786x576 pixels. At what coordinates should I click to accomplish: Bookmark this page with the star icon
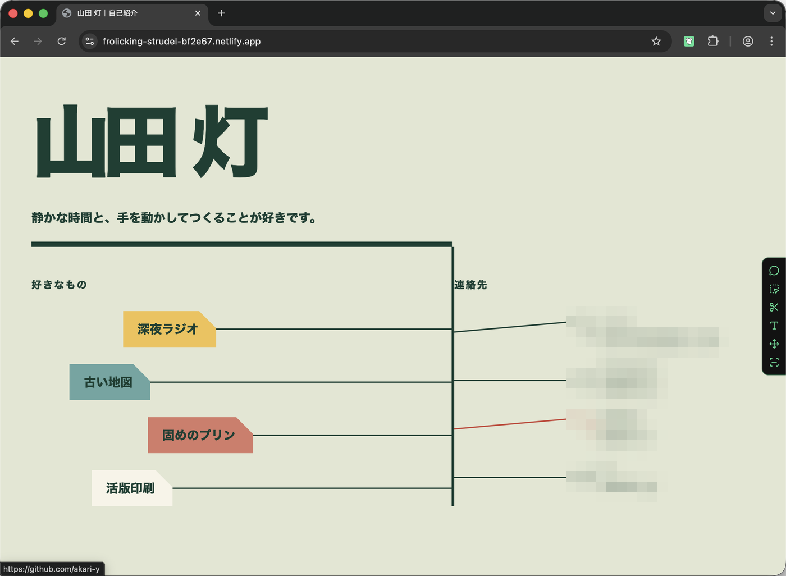pyautogui.click(x=656, y=41)
